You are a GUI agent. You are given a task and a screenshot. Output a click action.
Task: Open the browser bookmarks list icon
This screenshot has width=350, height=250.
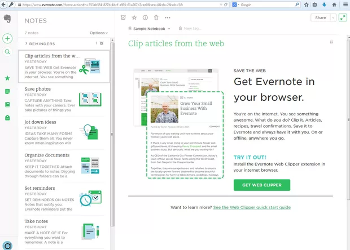click(x=314, y=5)
